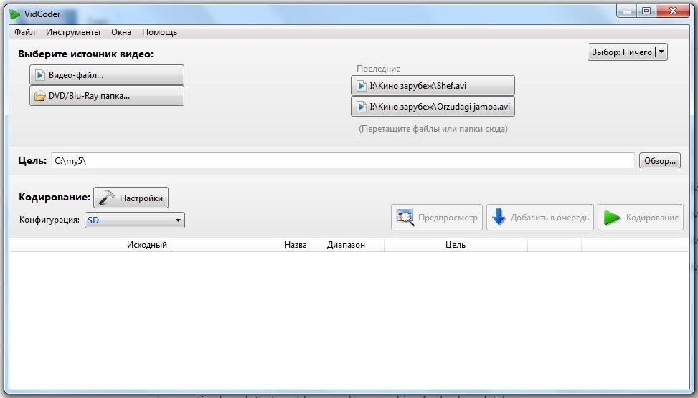Click Добавить в очередь button

coord(540,217)
